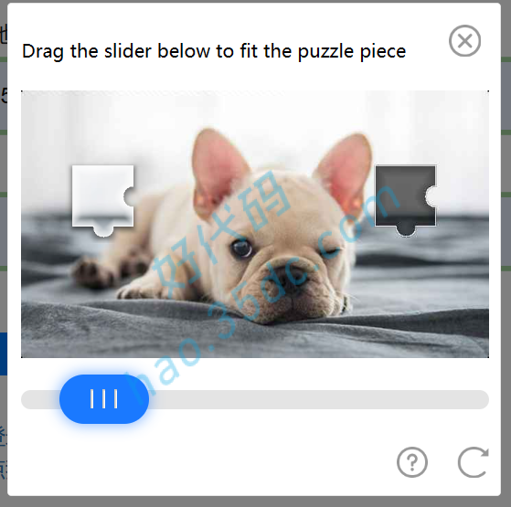Click the puppy's left pink ear
The image size is (511, 507).
pos(218,169)
